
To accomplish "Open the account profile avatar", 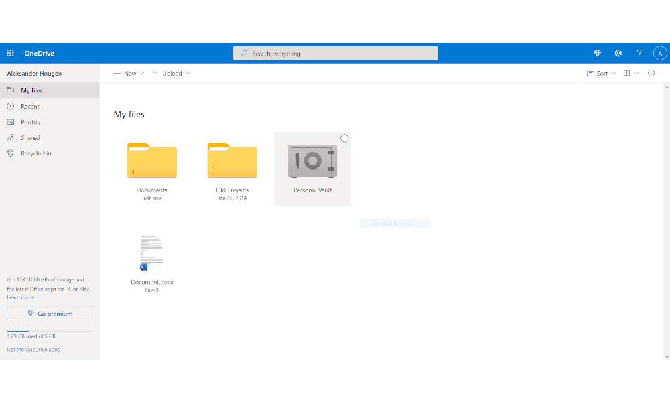I will tap(660, 53).
